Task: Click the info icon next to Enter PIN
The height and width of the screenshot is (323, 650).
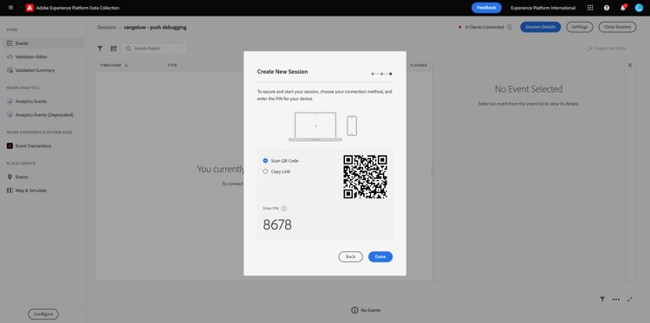Action: click(x=284, y=209)
